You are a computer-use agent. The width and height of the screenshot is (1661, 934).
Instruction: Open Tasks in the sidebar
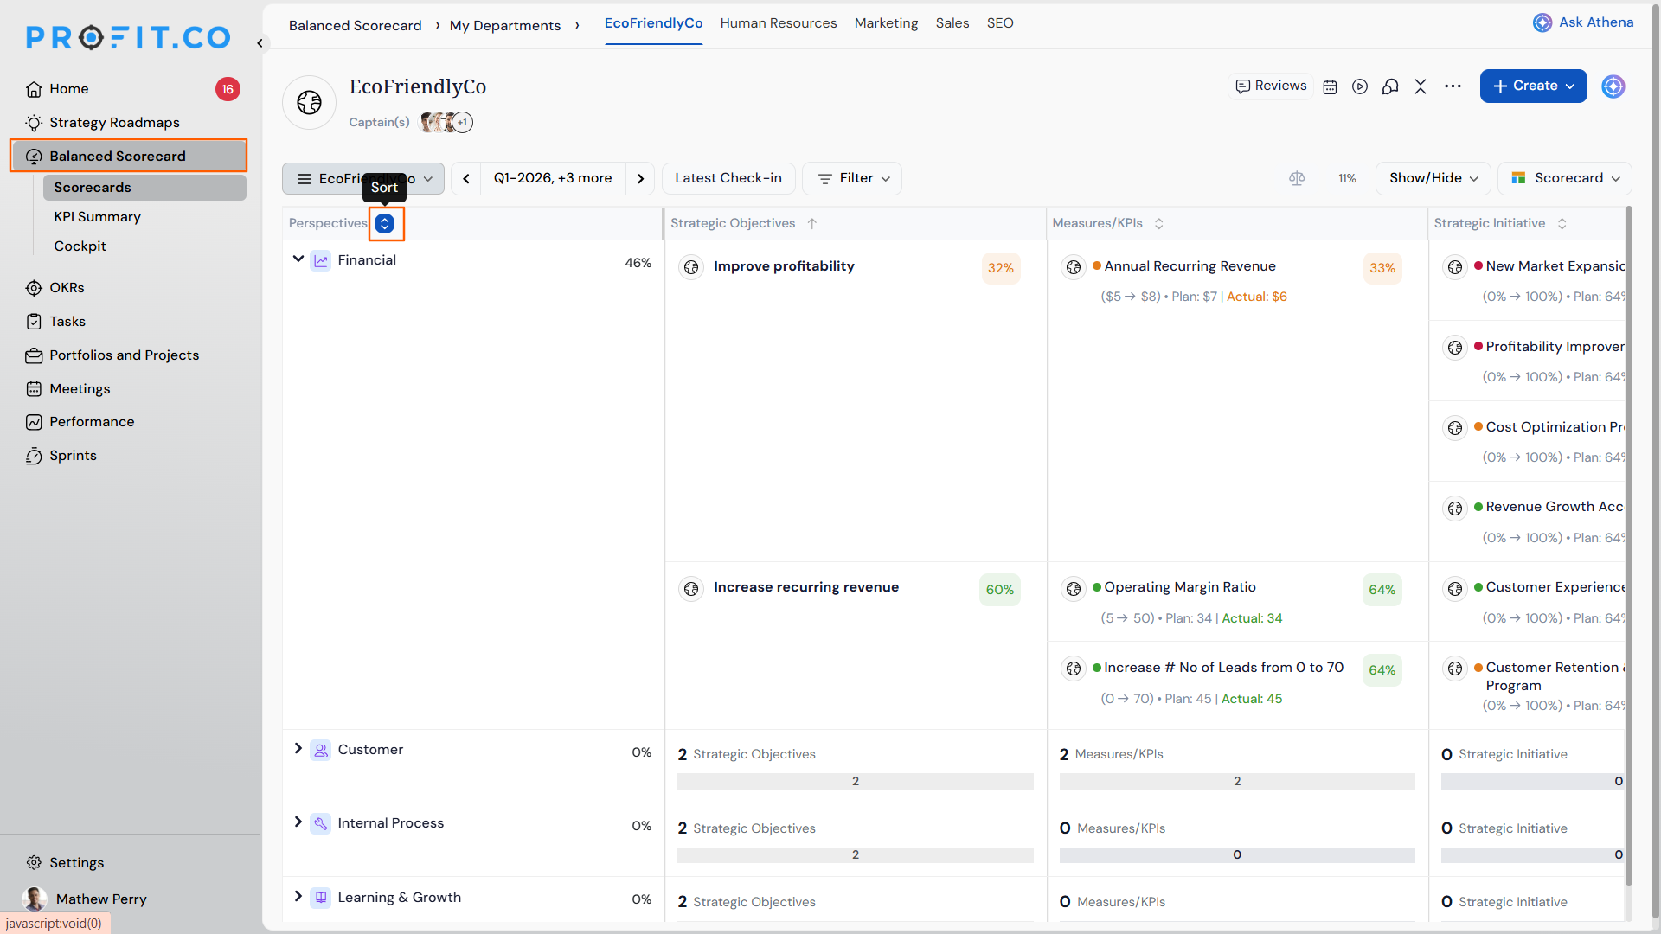[67, 322]
